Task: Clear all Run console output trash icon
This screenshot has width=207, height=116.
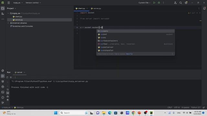Action: click(x=8, y=100)
